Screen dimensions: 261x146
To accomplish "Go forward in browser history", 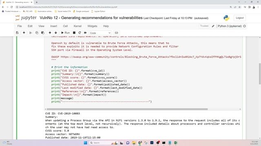I will click(7, 7).
